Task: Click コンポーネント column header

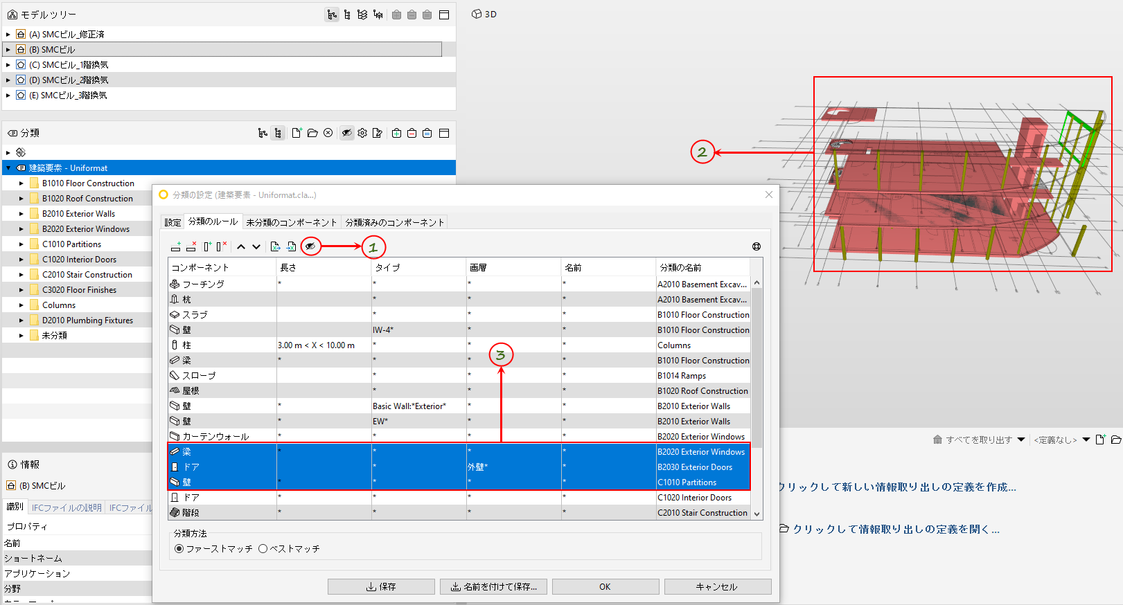Action: tap(222, 267)
